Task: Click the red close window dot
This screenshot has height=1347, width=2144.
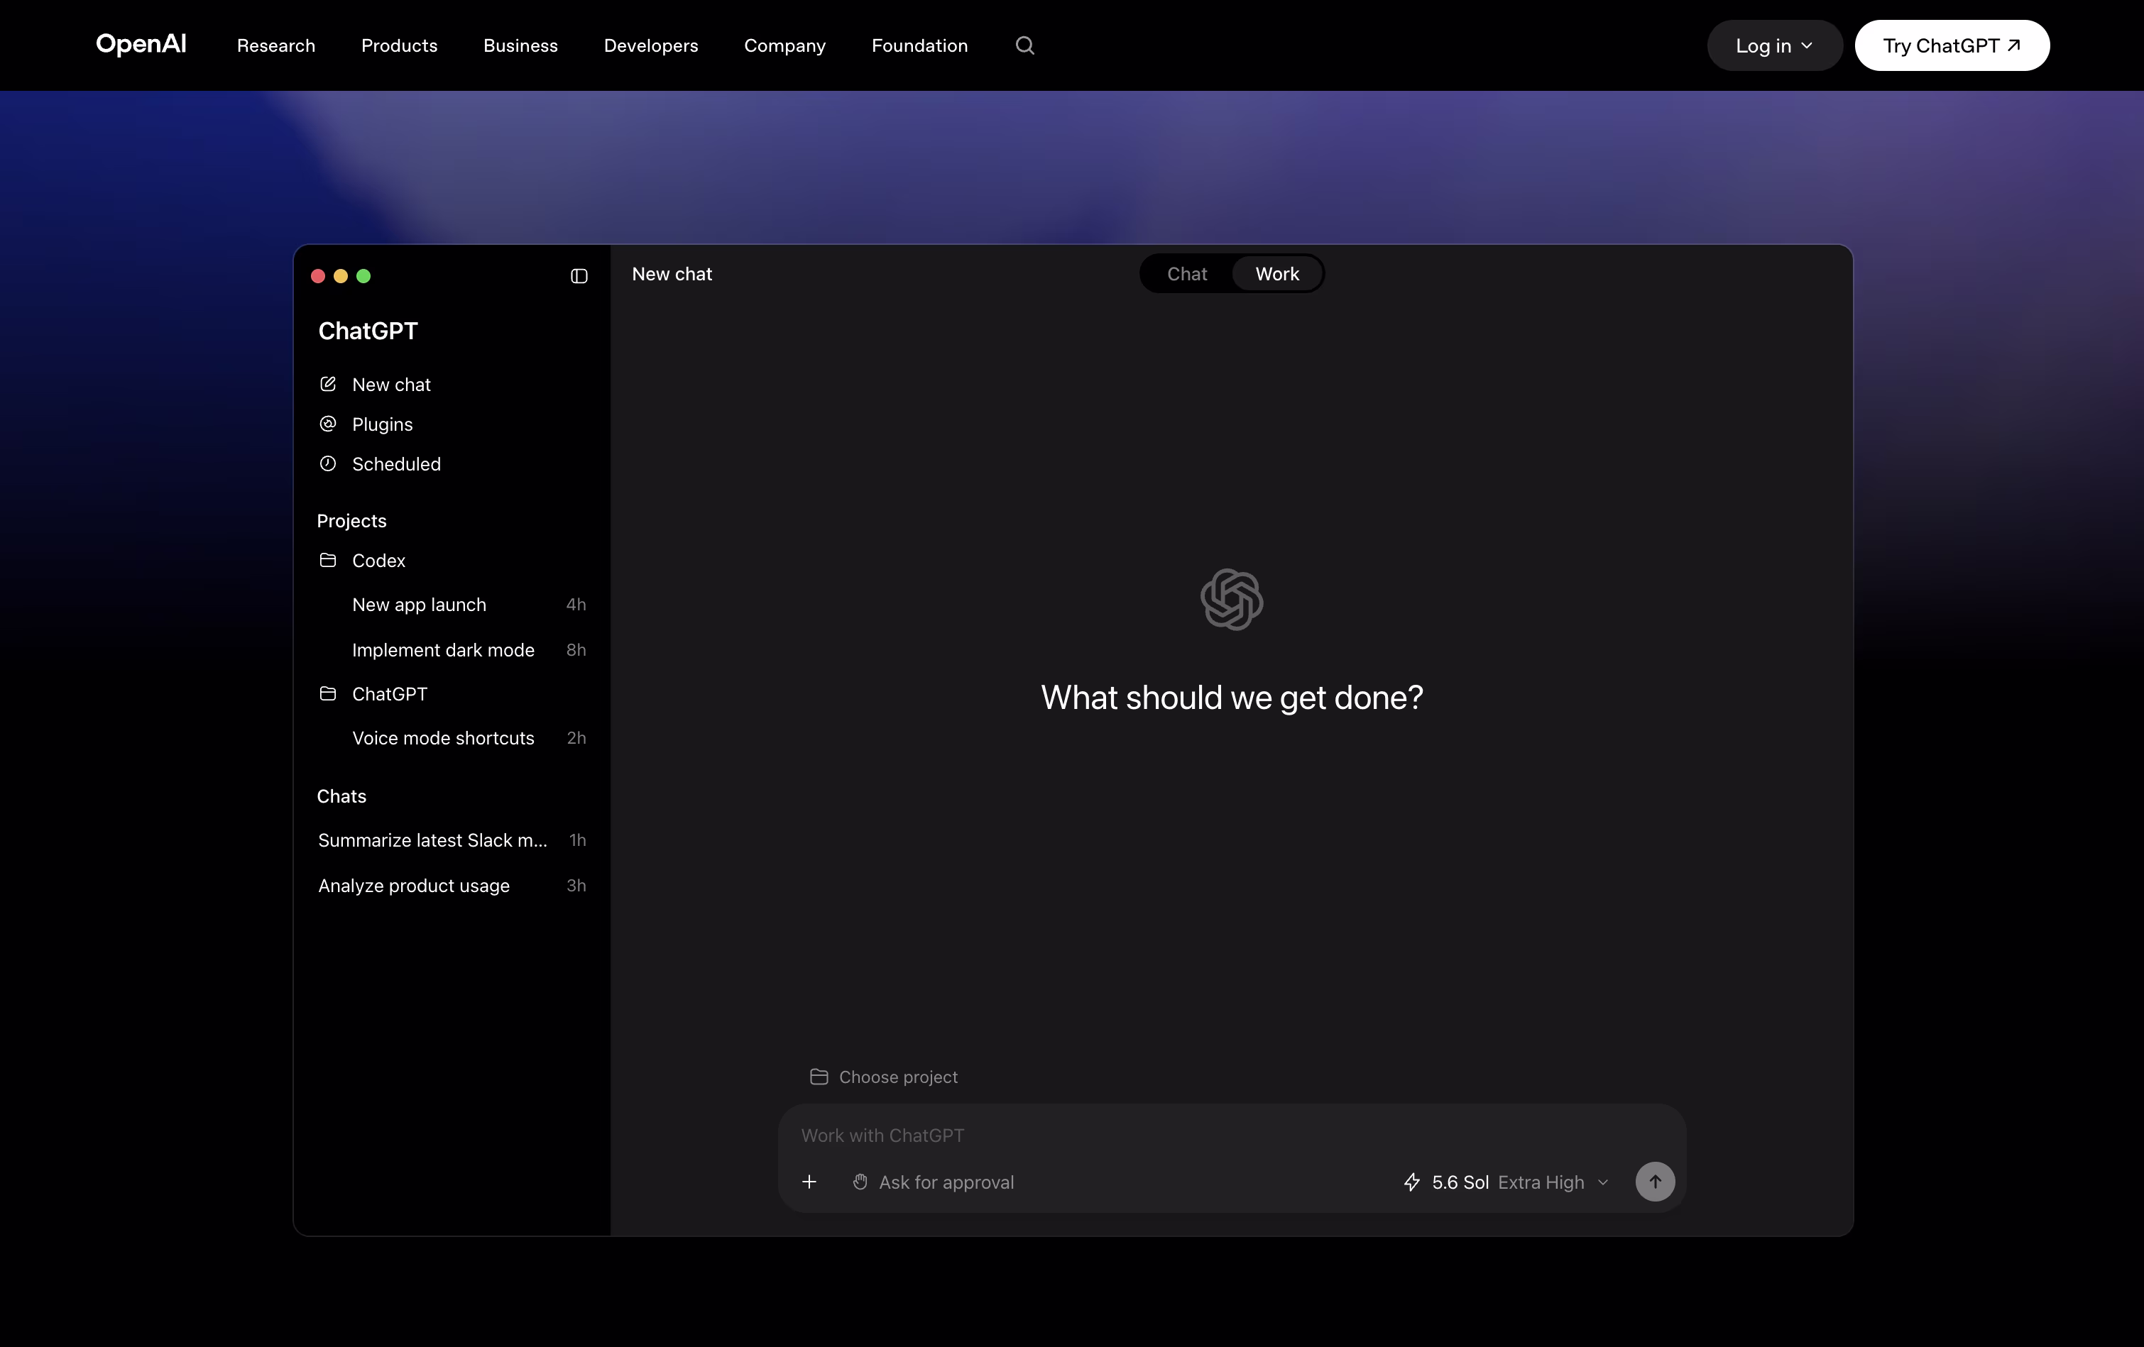Action: 318,276
